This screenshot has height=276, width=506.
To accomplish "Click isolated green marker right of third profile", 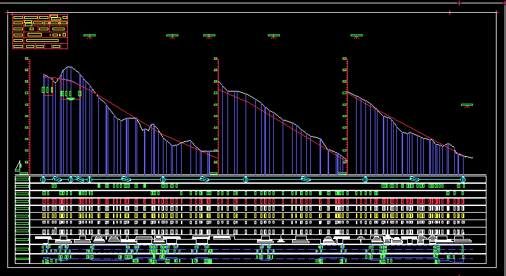I will click(467, 105).
